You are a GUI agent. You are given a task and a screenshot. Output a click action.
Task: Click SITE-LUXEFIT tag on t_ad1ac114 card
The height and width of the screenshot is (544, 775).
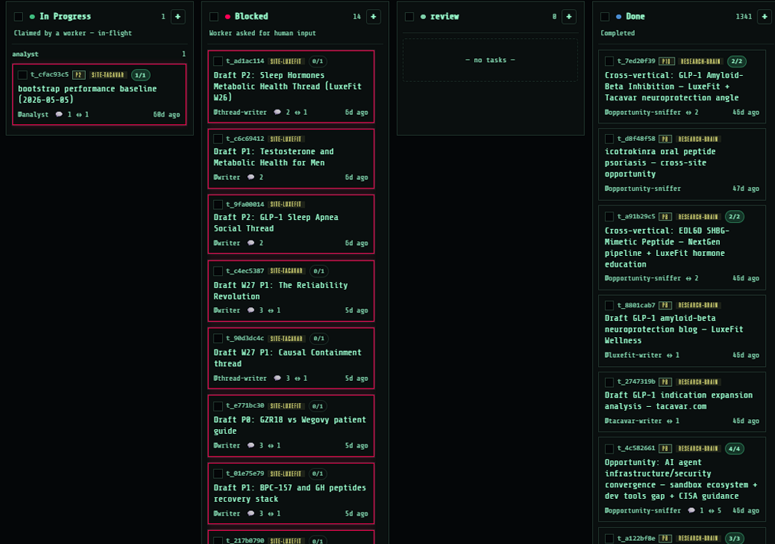286,61
